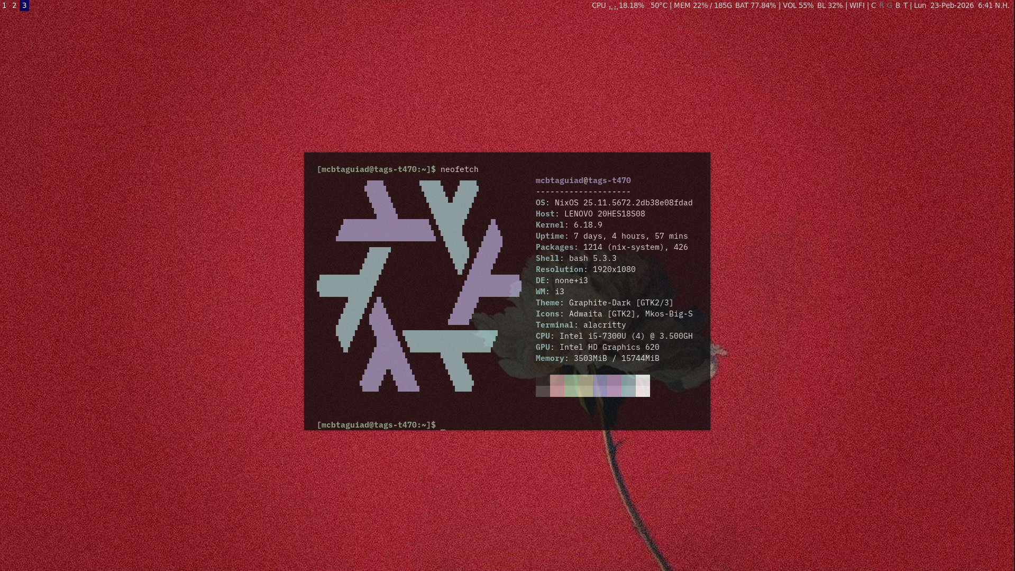Click the VOL 55% volume block

(798, 5)
